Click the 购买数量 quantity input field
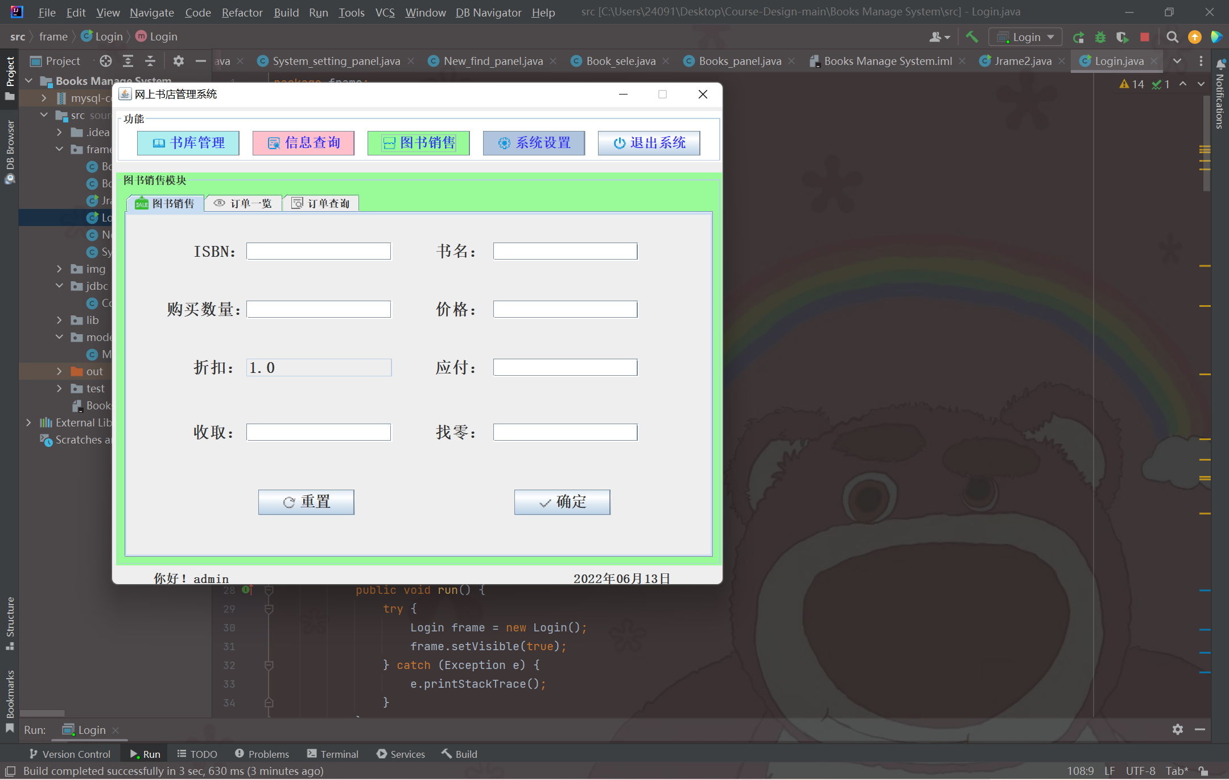The width and height of the screenshot is (1229, 780). point(318,309)
